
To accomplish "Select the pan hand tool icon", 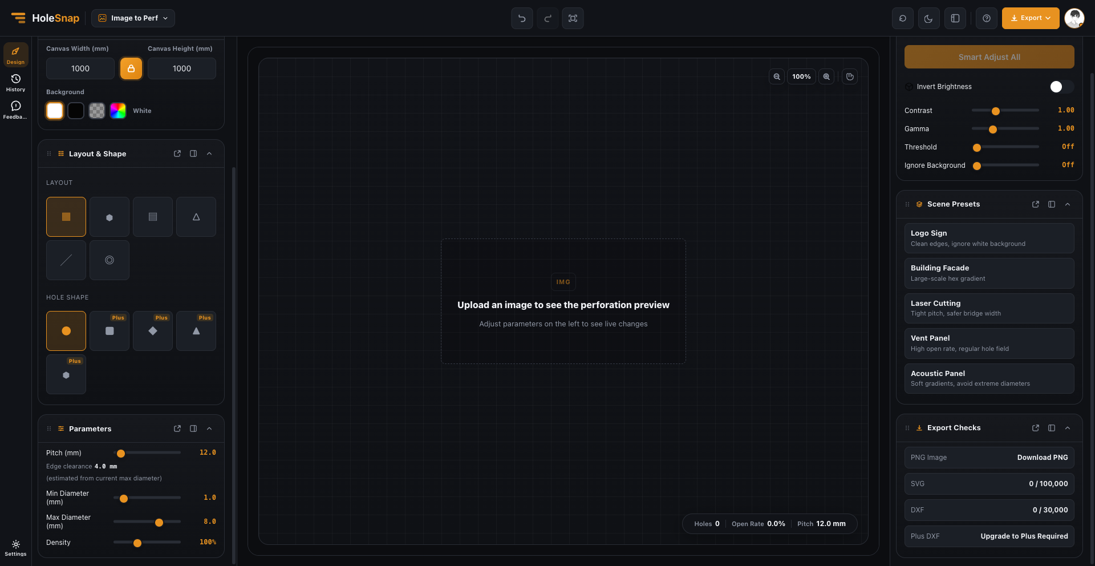I will [850, 76].
